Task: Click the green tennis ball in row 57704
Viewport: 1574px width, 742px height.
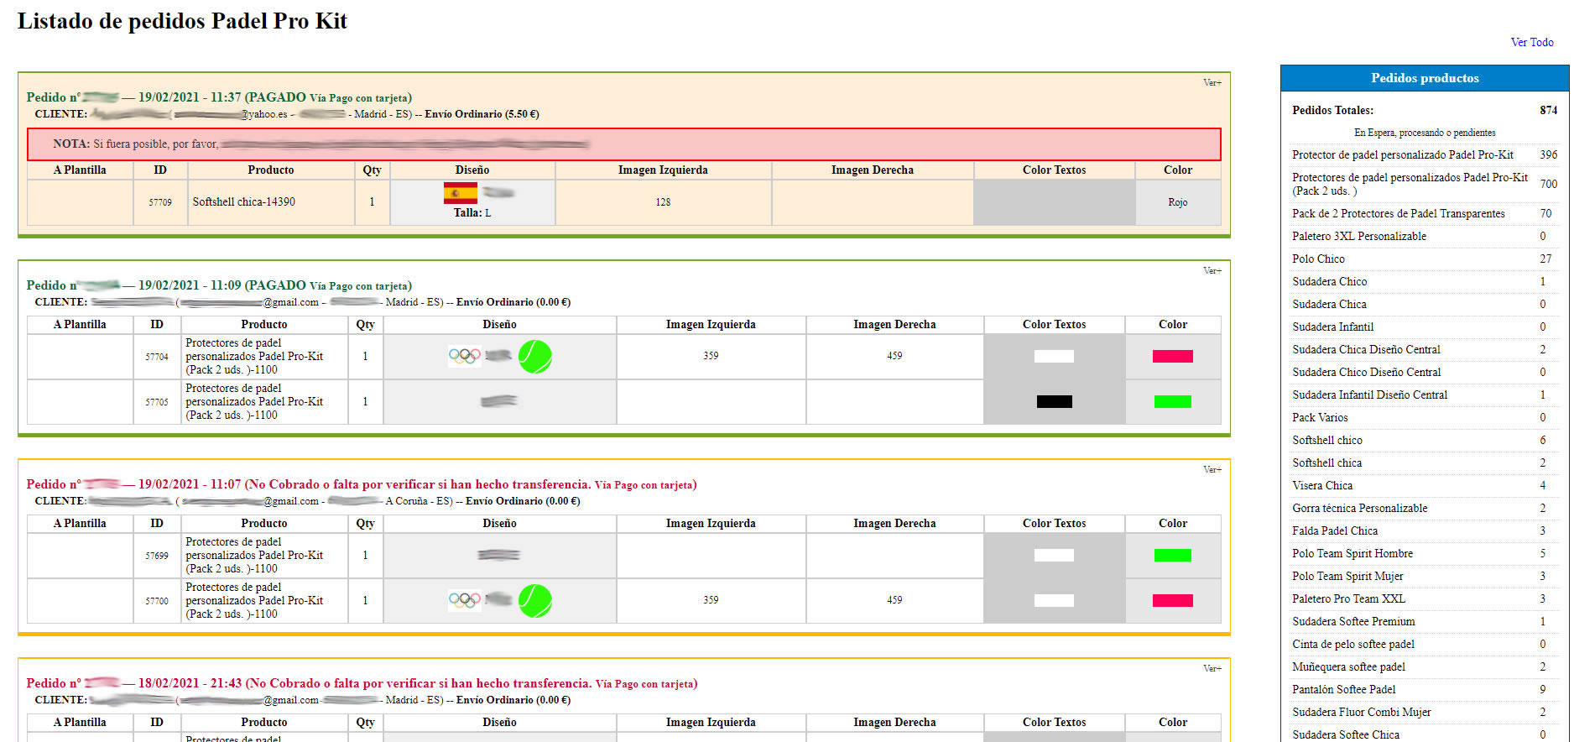Action: (x=535, y=357)
